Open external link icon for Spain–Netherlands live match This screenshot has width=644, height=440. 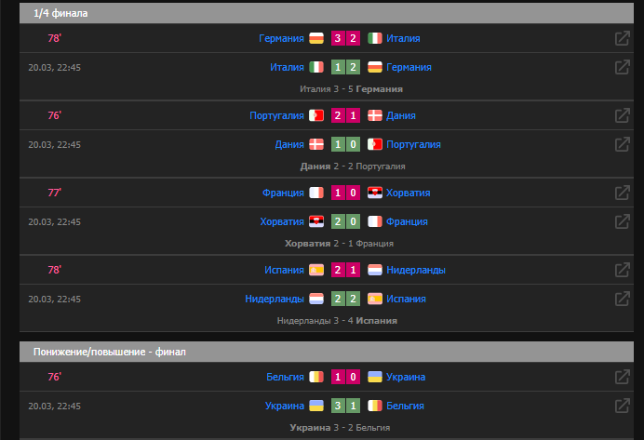tap(623, 270)
